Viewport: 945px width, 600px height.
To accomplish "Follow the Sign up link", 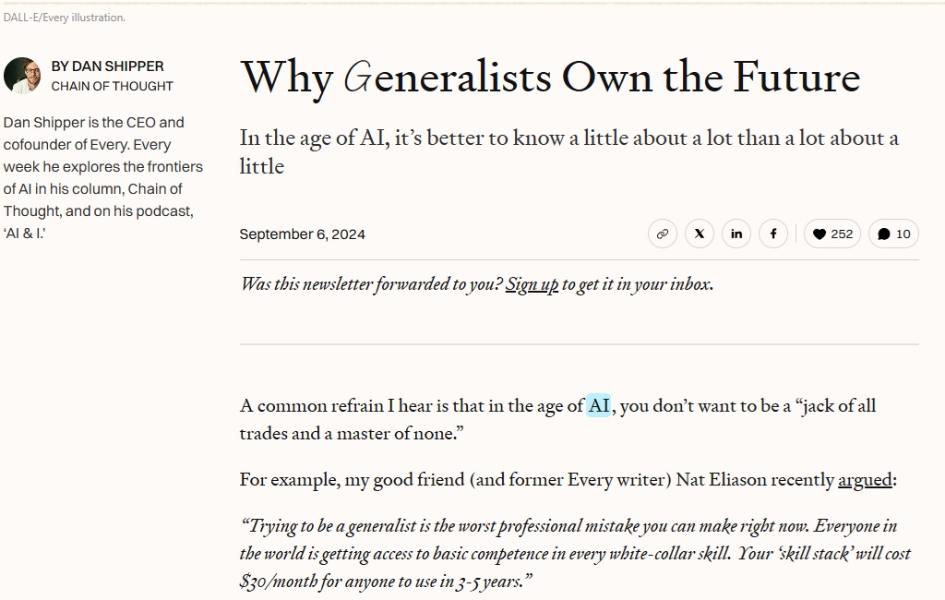I will click(x=532, y=284).
